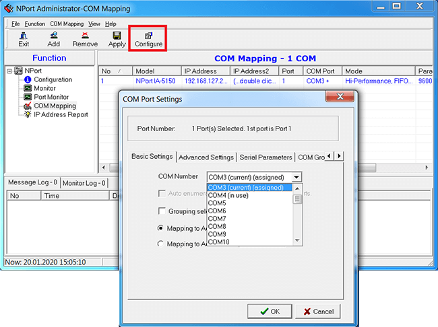Screen dimensions: 438x327
Task: Sort by the No column header
Action: 116,71
